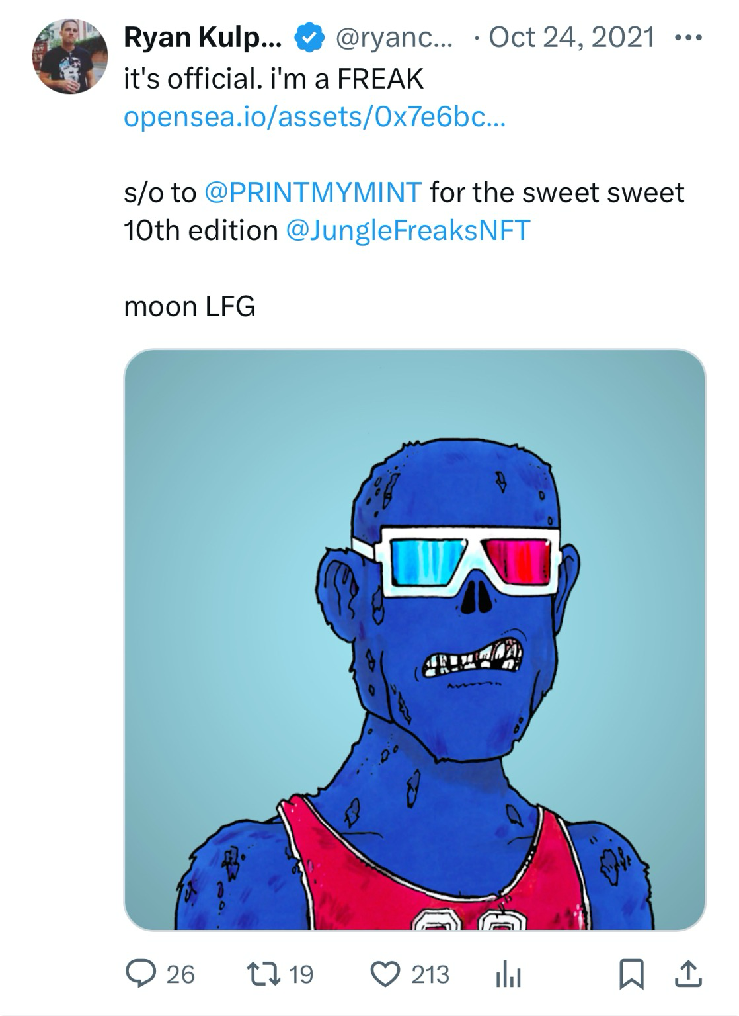Click the reply speech bubble icon
The height and width of the screenshot is (1016, 739).
tap(139, 974)
